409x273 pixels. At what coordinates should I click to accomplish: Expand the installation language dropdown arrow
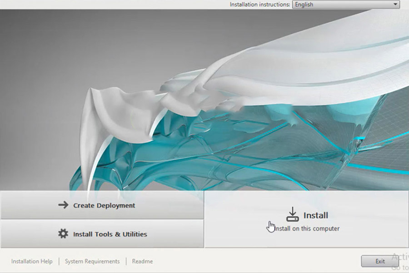(395, 5)
